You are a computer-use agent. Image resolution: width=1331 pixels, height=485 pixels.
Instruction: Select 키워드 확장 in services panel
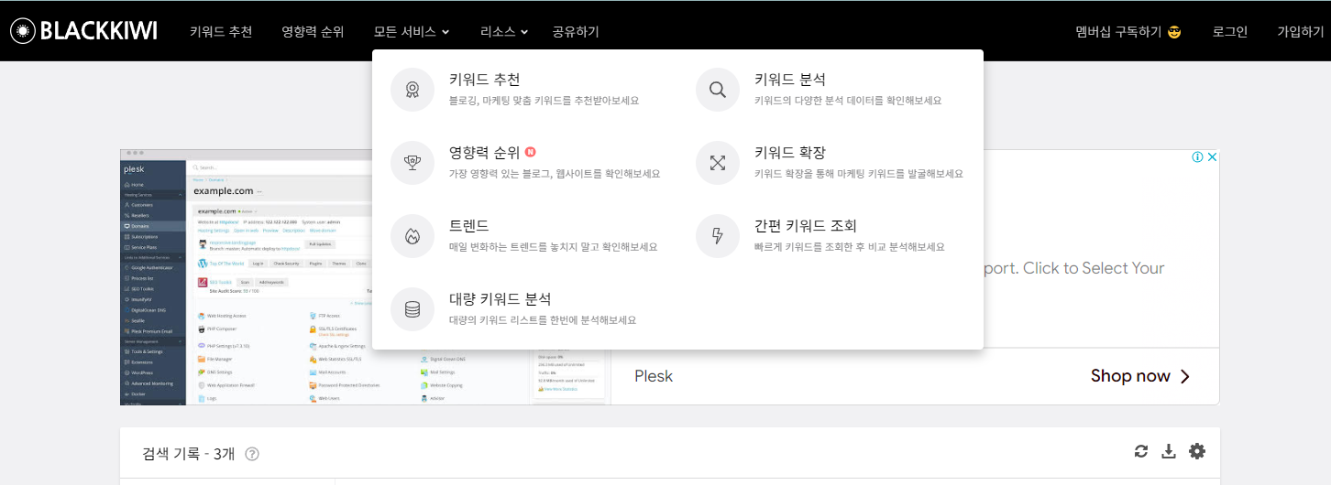coord(790,153)
